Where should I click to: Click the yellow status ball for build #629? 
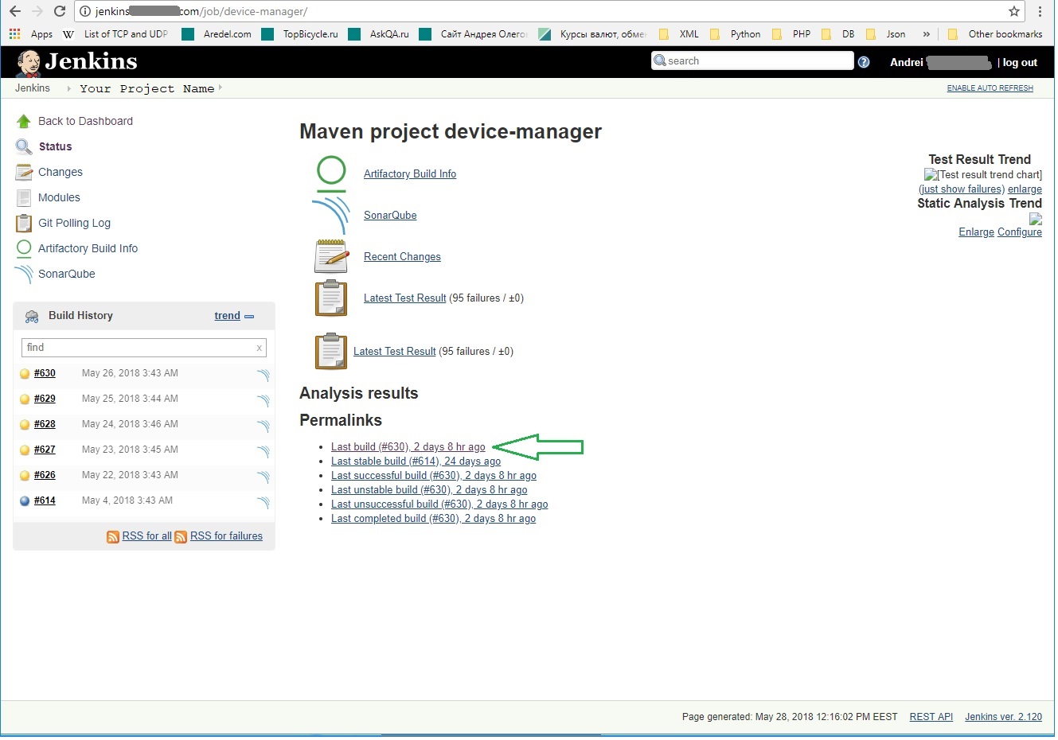click(x=25, y=399)
